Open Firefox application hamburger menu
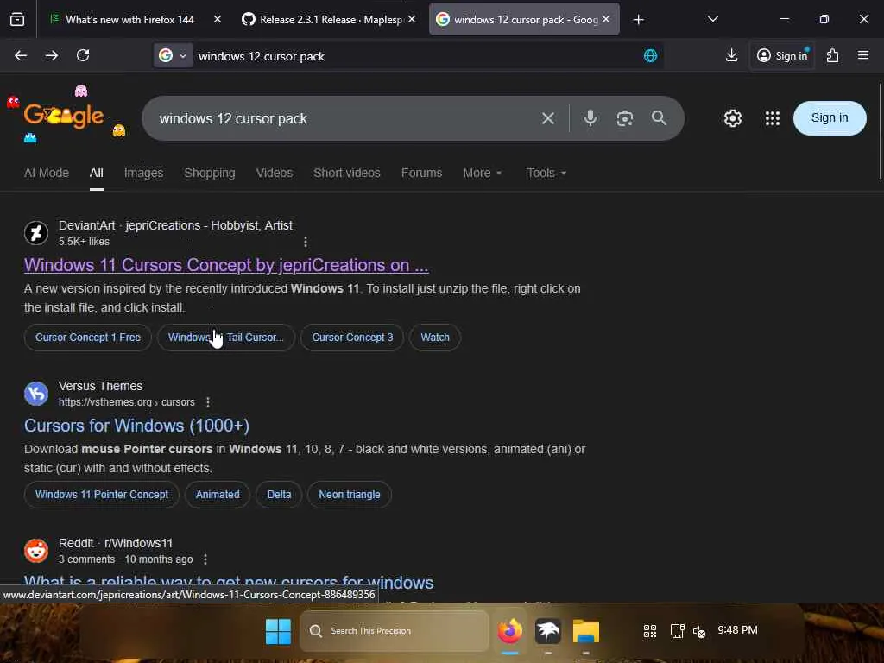Viewport: 884px width, 663px height. click(x=863, y=55)
